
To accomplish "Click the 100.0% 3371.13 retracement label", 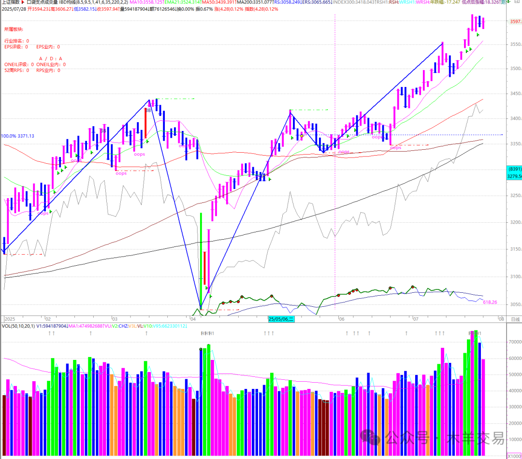I will tap(17, 136).
